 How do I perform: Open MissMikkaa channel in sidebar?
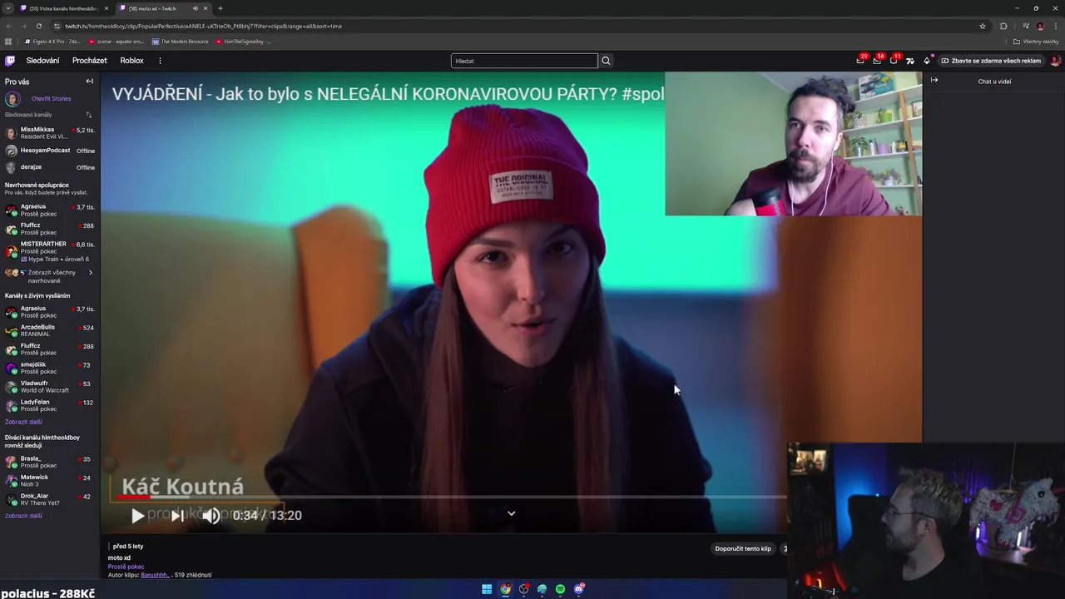point(50,133)
